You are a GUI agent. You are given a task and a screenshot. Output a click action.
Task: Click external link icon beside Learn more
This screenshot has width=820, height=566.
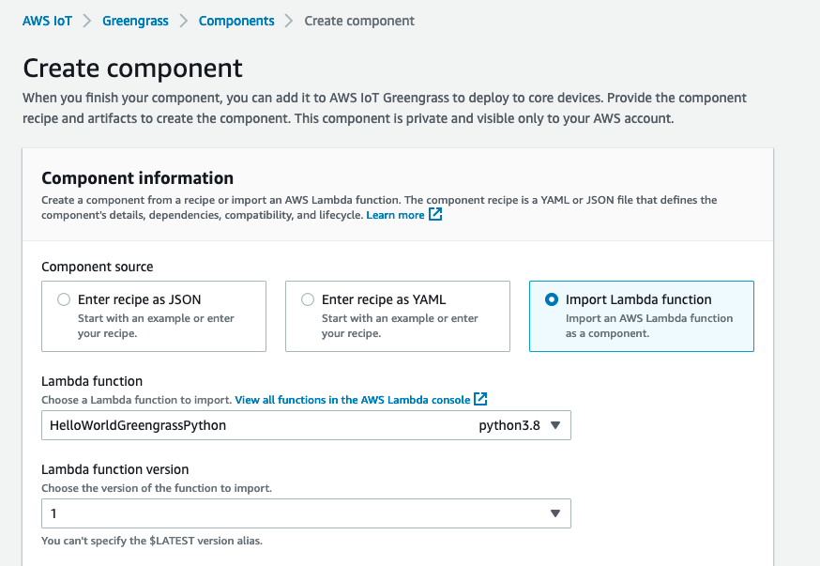[435, 214]
